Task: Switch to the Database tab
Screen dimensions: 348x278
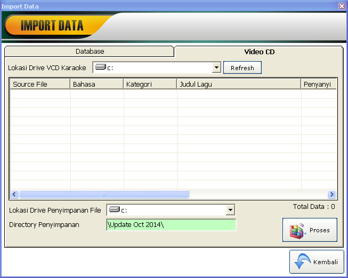Action: [x=89, y=52]
